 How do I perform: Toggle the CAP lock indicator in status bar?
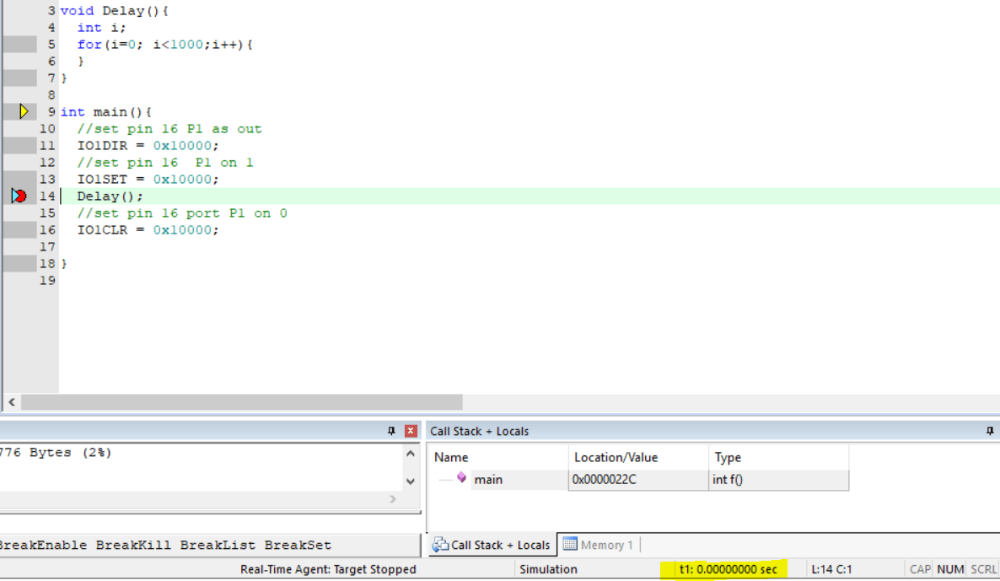pyautogui.click(x=919, y=569)
